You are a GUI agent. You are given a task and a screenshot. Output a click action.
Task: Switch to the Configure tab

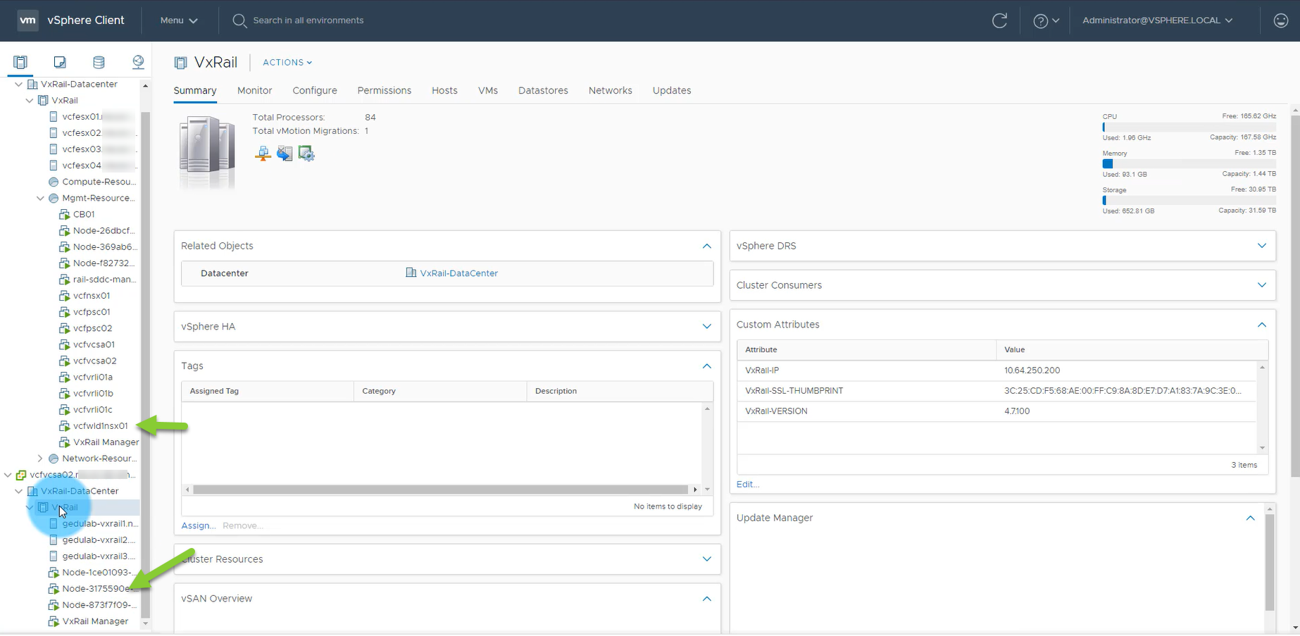pyautogui.click(x=315, y=91)
